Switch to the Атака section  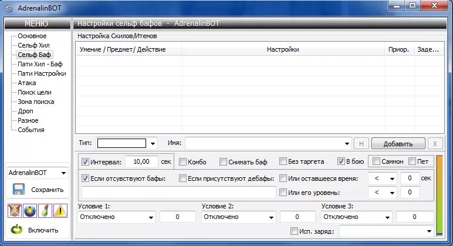27,83
